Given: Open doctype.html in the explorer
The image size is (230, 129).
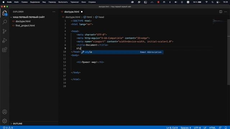Looking at the screenshot, I should pyautogui.click(x=23, y=21).
